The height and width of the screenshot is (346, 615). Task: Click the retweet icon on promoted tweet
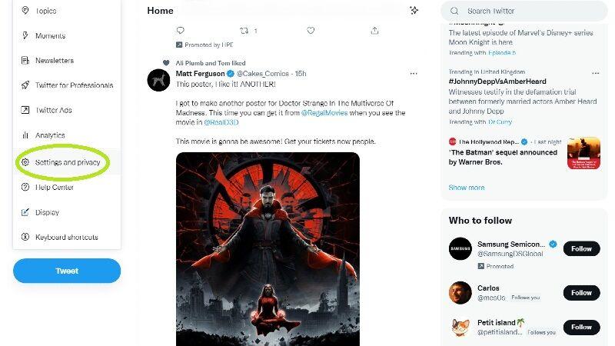coord(244,30)
